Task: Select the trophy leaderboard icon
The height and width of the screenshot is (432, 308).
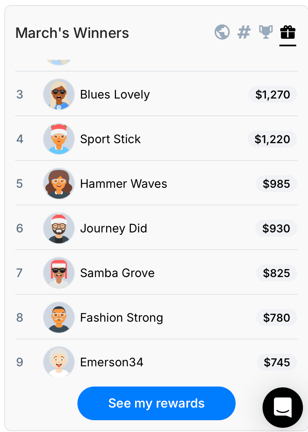Action: 266,32
